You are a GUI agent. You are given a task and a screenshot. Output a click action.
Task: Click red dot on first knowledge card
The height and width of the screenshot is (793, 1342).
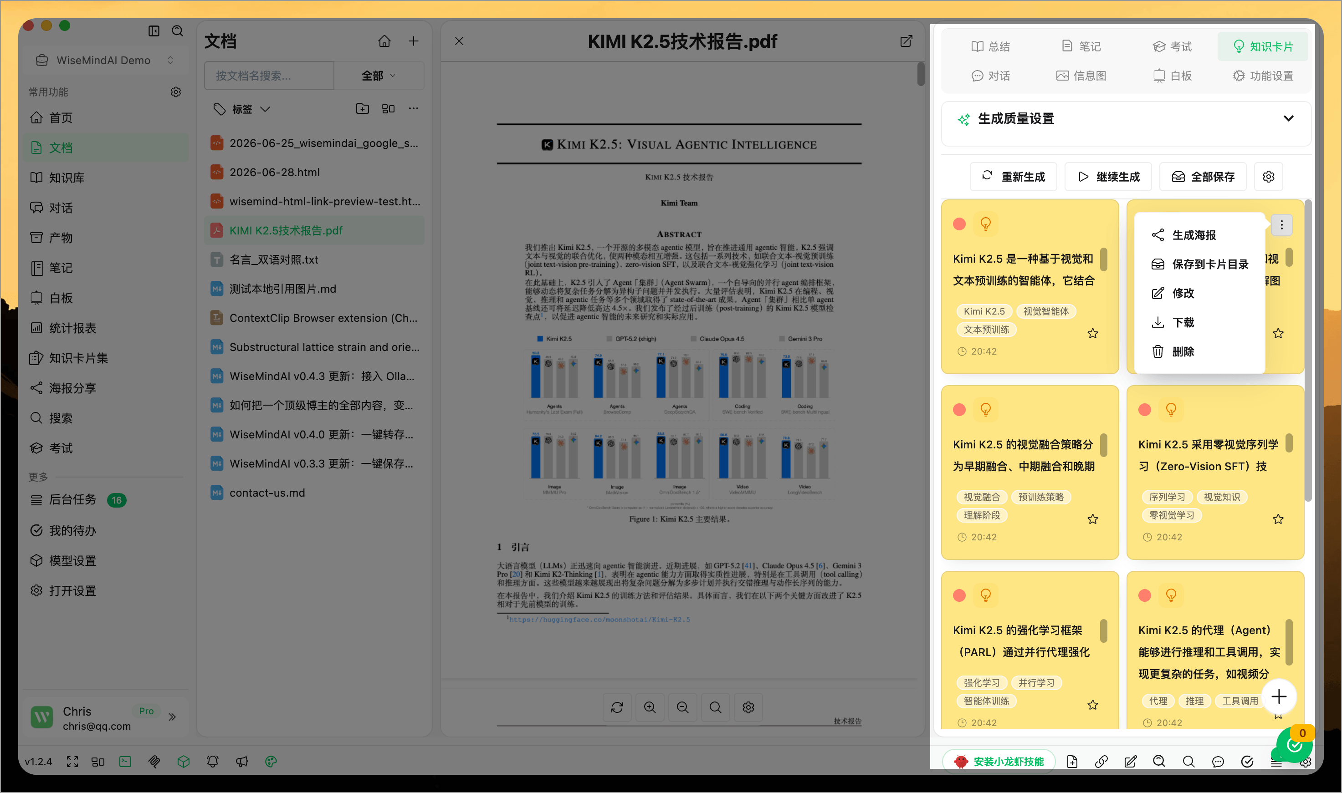[x=959, y=224]
